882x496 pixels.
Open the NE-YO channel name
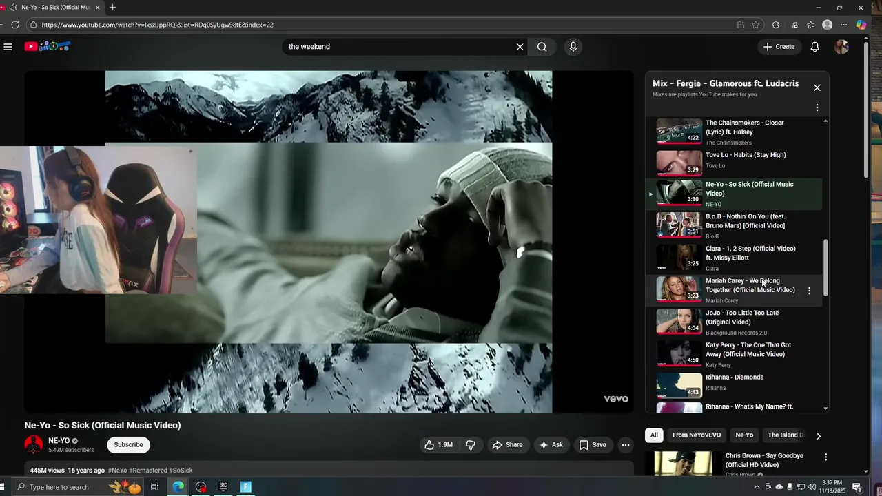click(59, 441)
